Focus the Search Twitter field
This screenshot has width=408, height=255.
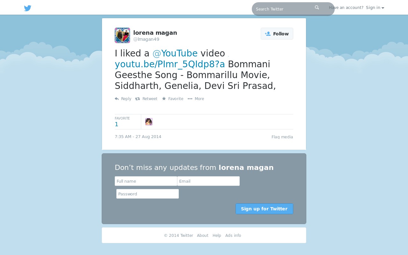coord(293,9)
